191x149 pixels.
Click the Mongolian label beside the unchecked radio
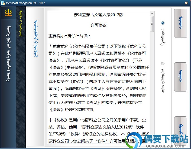pyautogui.click(x=163, y=80)
